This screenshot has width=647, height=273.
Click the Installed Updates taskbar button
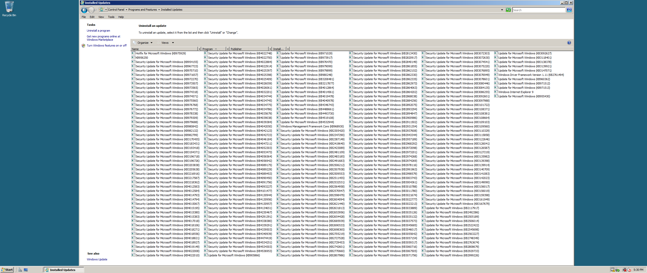64,270
